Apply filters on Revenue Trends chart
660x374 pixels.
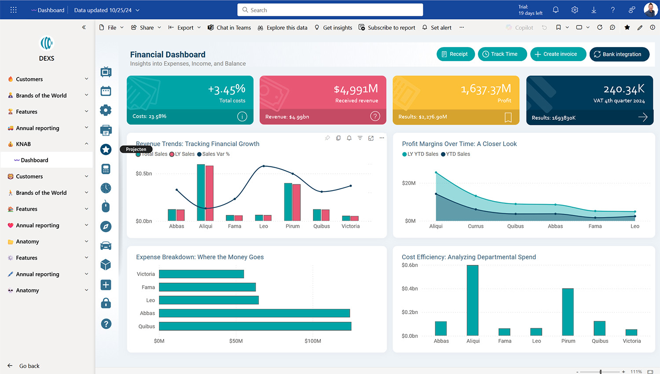click(360, 138)
